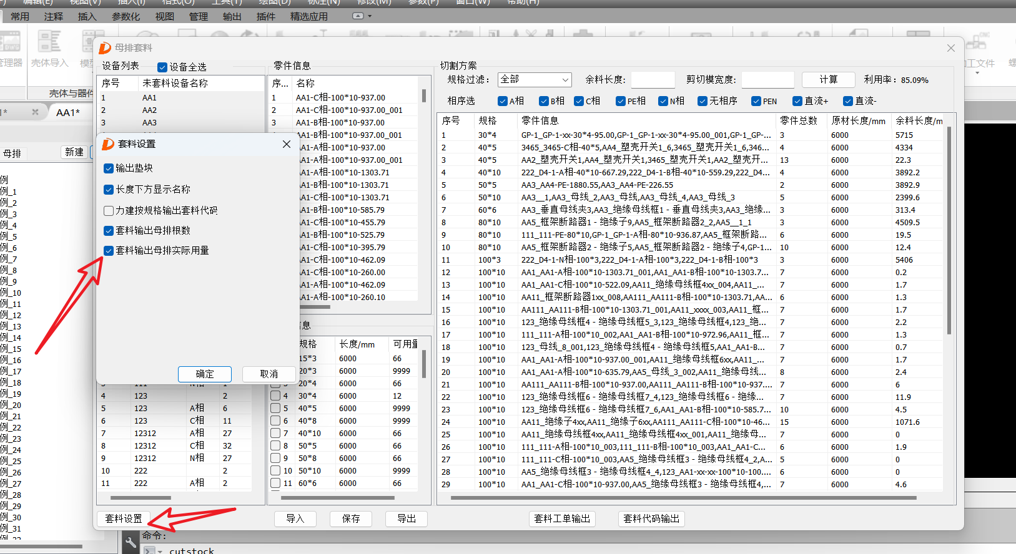
Task: Click 零件信息 list vertical scrollbar
Action: point(424,96)
